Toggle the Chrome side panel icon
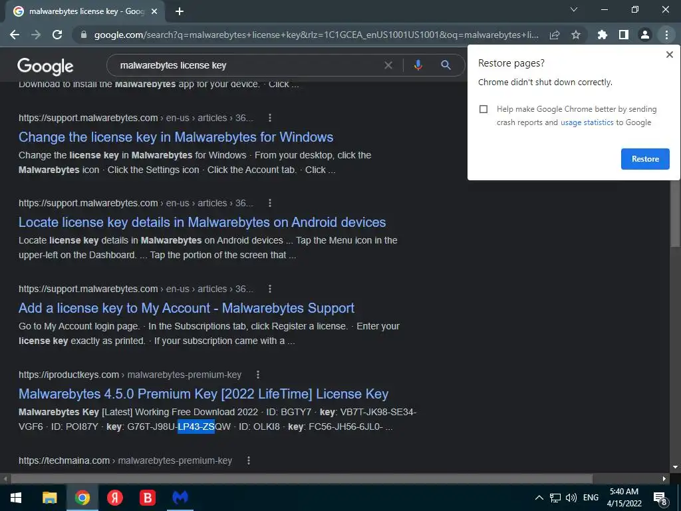Screen dimensions: 681x511 click(x=624, y=35)
